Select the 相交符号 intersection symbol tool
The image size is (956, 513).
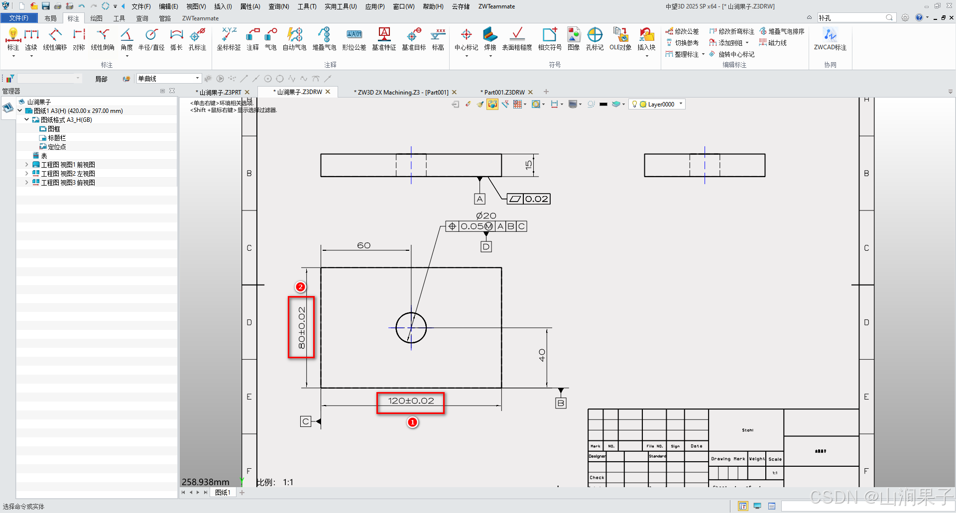click(x=550, y=39)
